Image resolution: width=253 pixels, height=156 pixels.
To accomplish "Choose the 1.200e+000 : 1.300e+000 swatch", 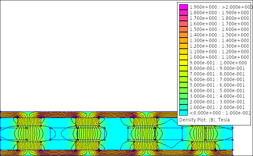I will pos(183,46).
